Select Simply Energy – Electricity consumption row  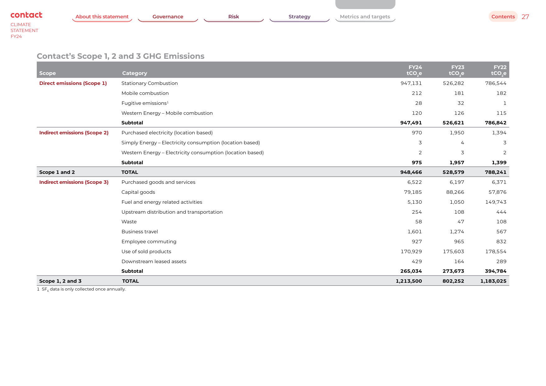[x=273, y=143]
